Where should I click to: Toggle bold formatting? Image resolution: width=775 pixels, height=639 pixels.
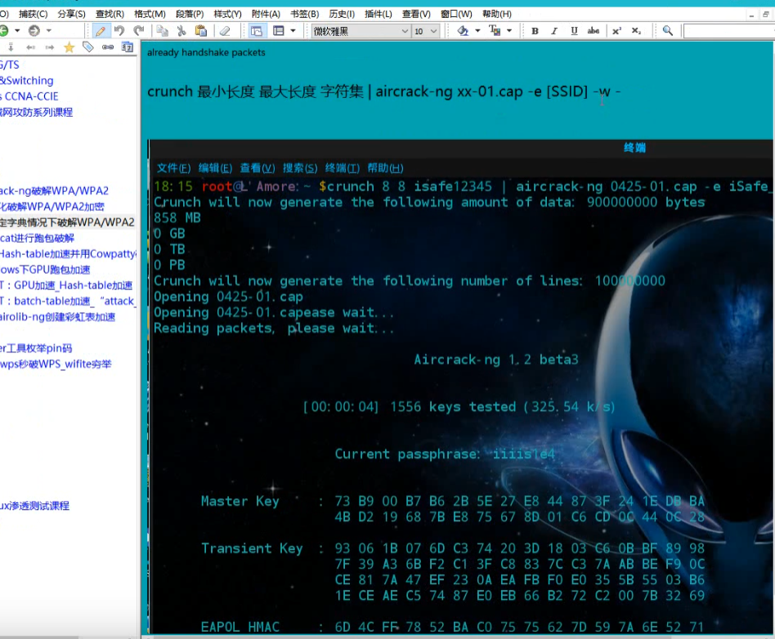coord(535,30)
